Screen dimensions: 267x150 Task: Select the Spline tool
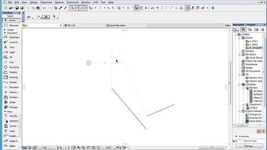pyautogui.click(x=11, y=146)
